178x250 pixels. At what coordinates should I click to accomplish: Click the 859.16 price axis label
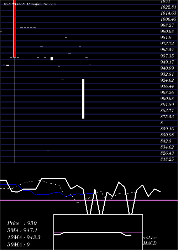pyautogui.click(x=167, y=129)
